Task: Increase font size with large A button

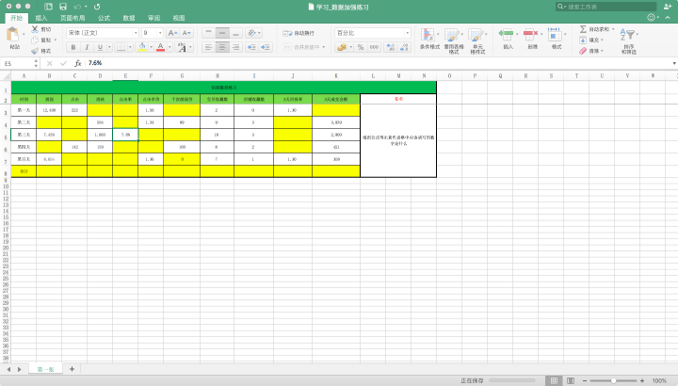Action: click(172, 33)
